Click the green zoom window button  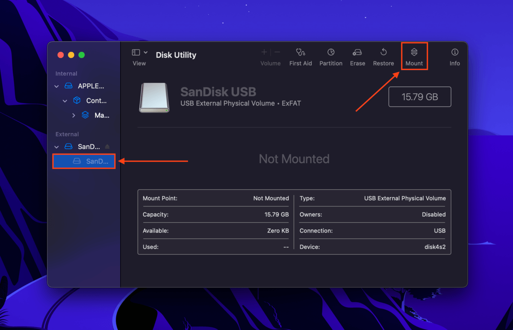81,55
